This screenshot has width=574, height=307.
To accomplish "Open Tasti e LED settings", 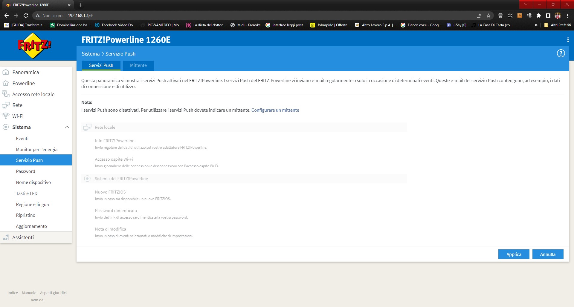I will click(27, 194).
